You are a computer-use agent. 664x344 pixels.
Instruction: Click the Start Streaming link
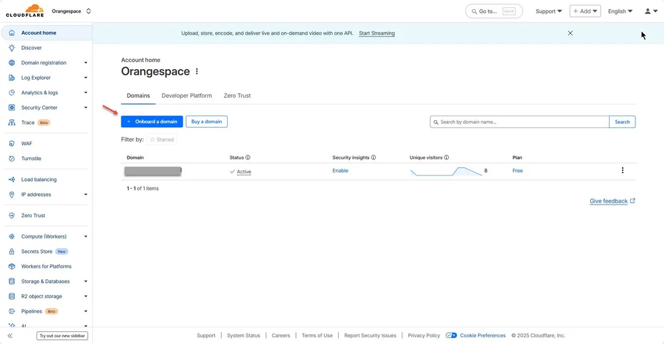tap(376, 33)
